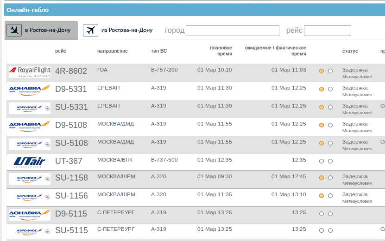Click 'ожидаемое / фактическое время' column header

coord(276,51)
